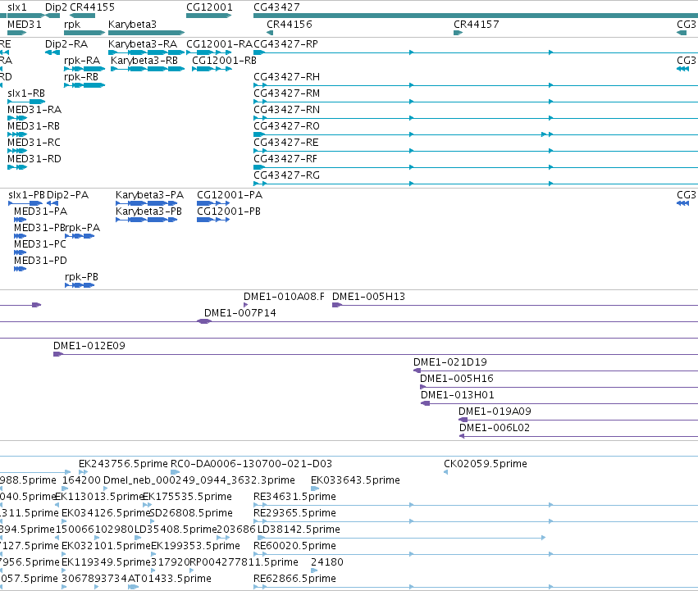Click cDNA clone DME1-010A08.F label
The height and width of the screenshot is (591, 698).
click(284, 297)
